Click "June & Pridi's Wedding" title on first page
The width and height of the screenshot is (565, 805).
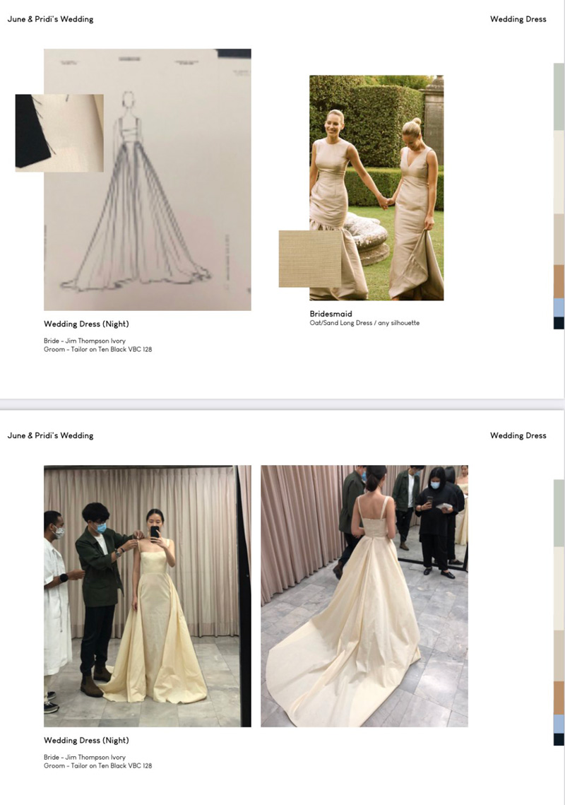point(50,19)
